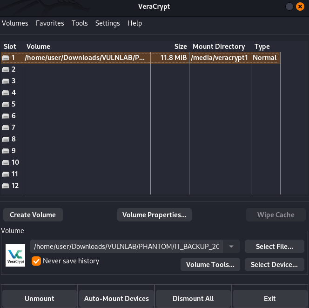Click the 11.8 MiB size cell

(173, 58)
